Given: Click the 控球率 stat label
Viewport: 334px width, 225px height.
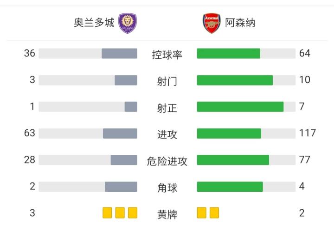Looking at the screenshot, I should click(x=167, y=55).
